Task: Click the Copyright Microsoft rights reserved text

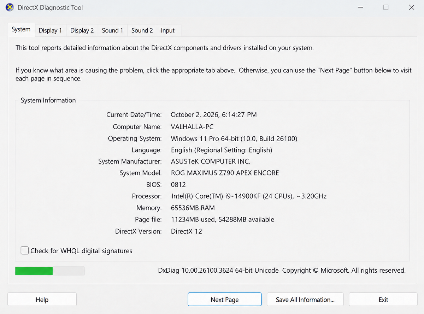Action: (343, 271)
